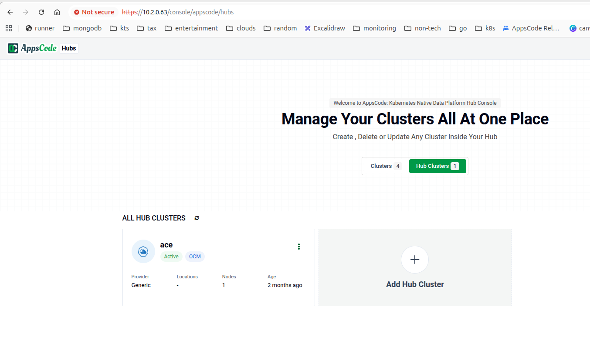The height and width of the screenshot is (344, 590).
Task: Open the Excalidraw bookmark
Action: coord(325,28)
